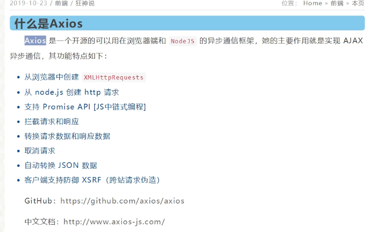Click the 中文文档 URL www.axios-js.com
The width and height of the screenshot is (370, 232).
point(114,222)
